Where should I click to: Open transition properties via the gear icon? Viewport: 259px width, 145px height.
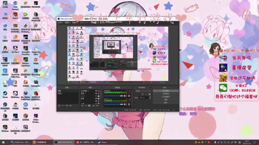pos(150,94)
